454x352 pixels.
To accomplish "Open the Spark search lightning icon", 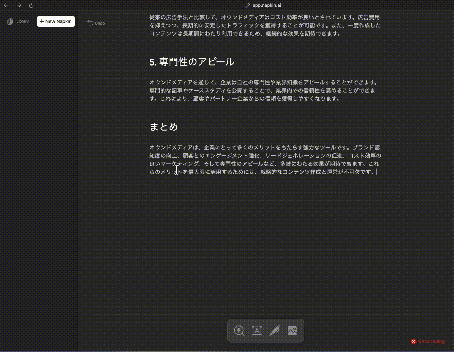I will (239, 331).
